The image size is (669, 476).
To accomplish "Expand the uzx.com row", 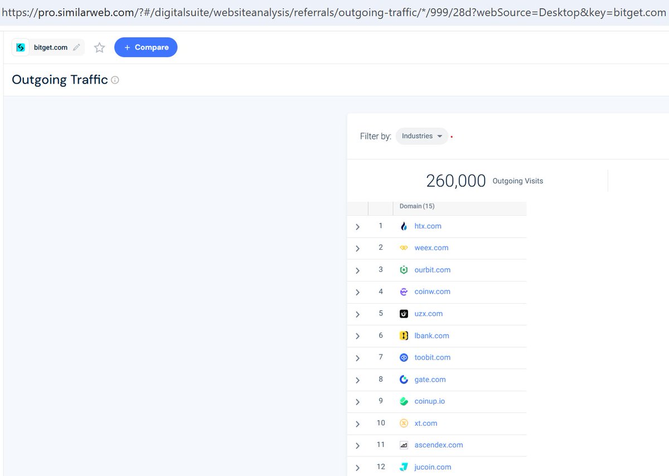I will pyautogui.click(x=357, y=314).
